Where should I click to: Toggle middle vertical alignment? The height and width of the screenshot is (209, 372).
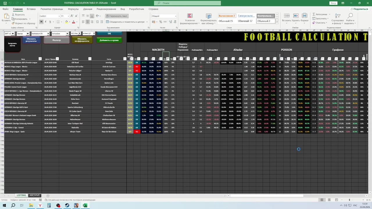pyautogui.click(x=87, y=16)
